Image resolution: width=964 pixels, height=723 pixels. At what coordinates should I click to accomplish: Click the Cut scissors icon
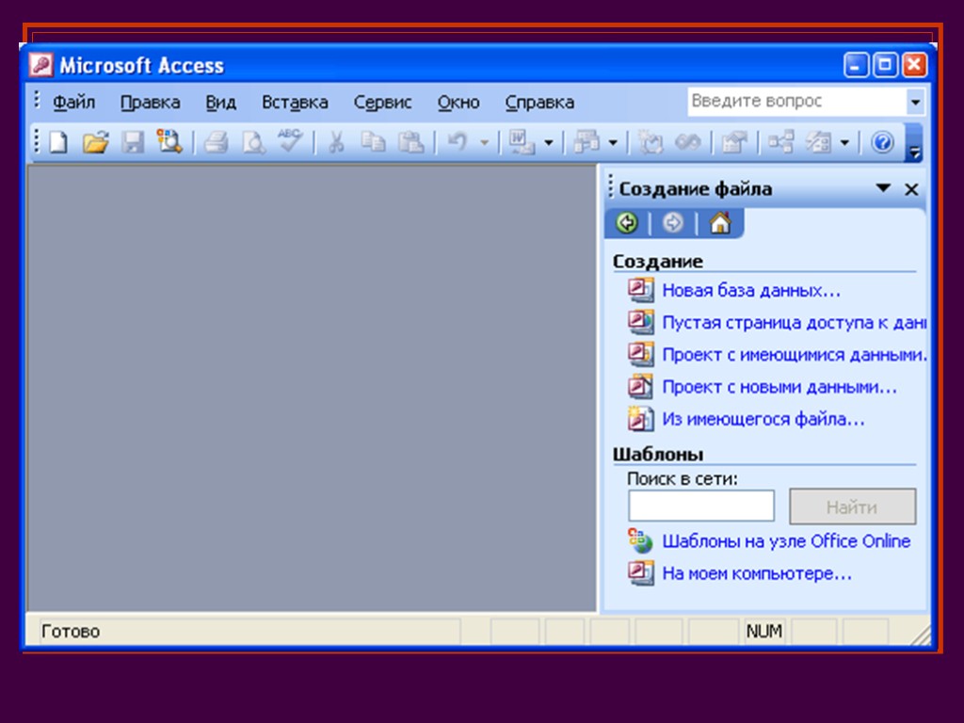(336, 143)
